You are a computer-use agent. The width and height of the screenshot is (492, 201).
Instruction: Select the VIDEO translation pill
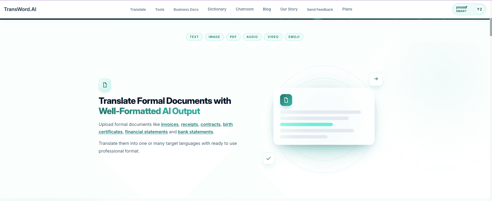click(x=273, y=37)
